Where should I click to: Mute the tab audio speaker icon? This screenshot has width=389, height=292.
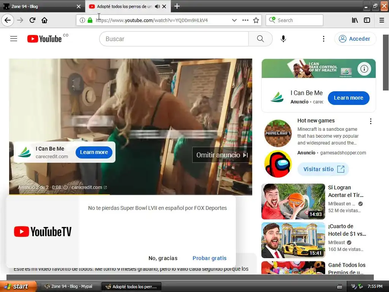tap(157, 6)
